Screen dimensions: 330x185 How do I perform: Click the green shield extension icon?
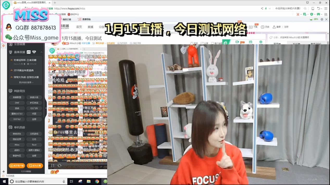[312, 14]
